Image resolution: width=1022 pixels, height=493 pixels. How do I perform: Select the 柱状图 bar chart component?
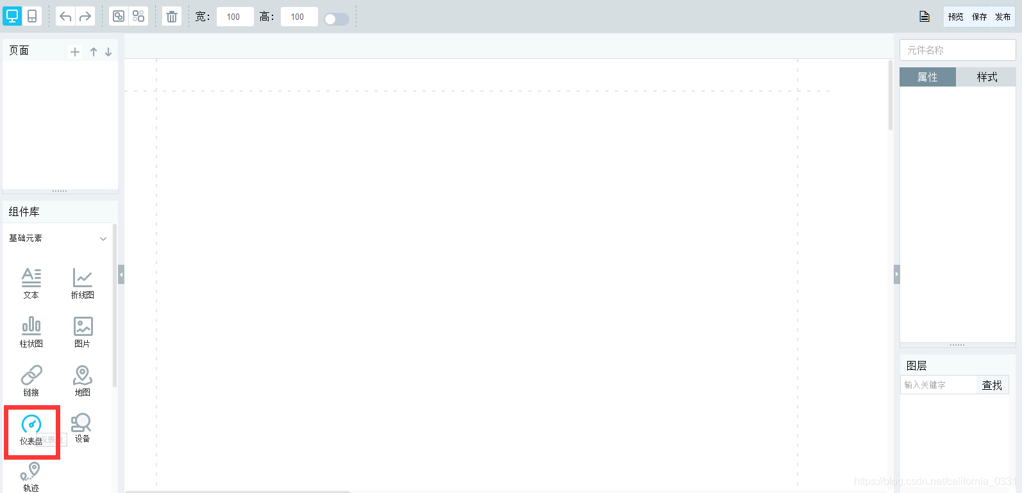(x=31, y=332)
